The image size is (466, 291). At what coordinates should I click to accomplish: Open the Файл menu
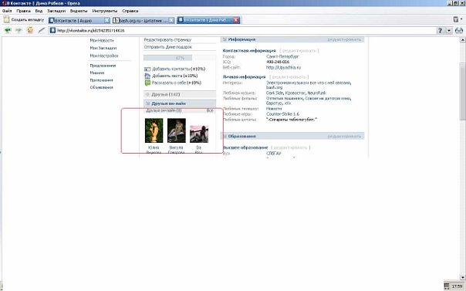point(7,11)
